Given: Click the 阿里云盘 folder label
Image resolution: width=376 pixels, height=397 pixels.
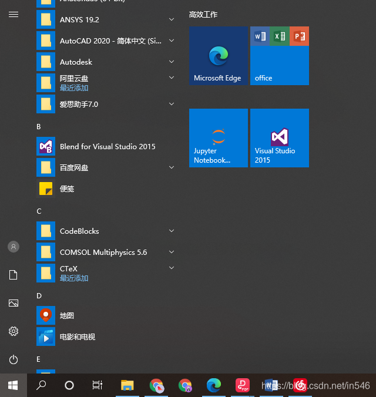Looking at the screenshot, I should [74, 79].
